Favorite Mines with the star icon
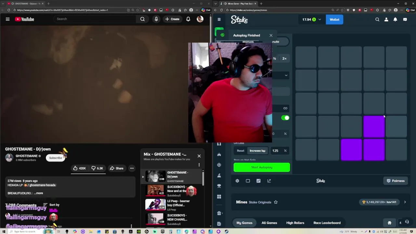 276,202
